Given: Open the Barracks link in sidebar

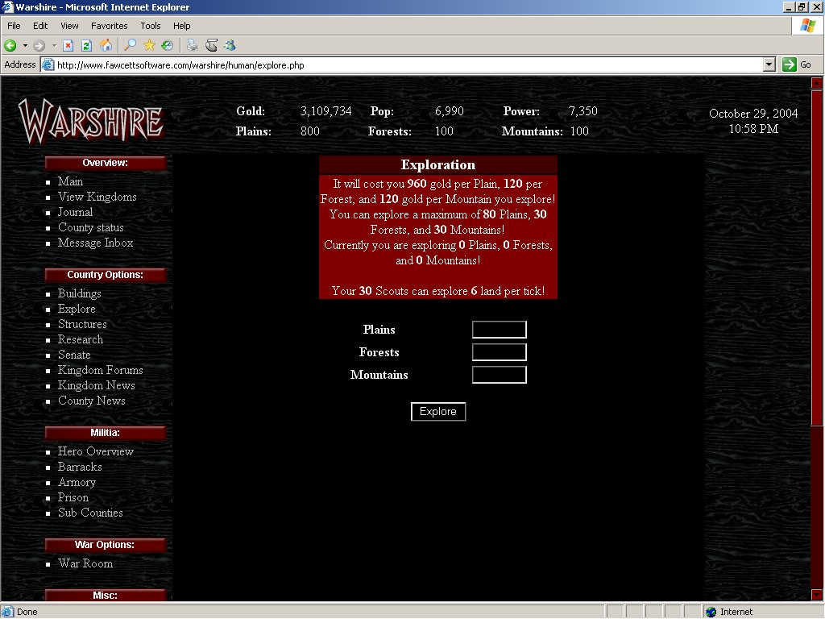Looking at the screenshot, I should (x=80, y=467).
